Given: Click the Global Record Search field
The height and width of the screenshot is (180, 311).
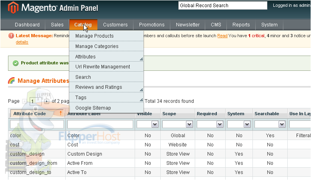Looking at the screenshot, I should coord(223,6).
